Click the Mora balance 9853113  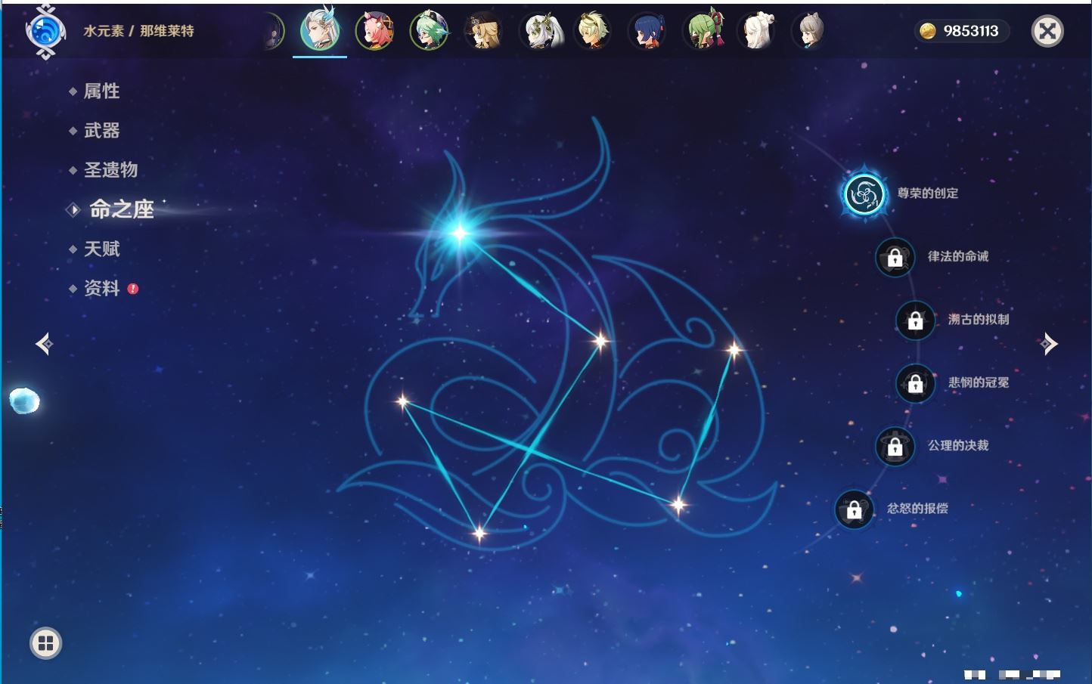(971, 31)
